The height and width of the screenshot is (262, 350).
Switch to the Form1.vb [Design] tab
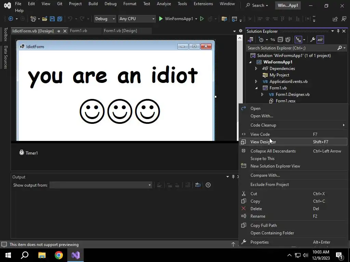121,31
